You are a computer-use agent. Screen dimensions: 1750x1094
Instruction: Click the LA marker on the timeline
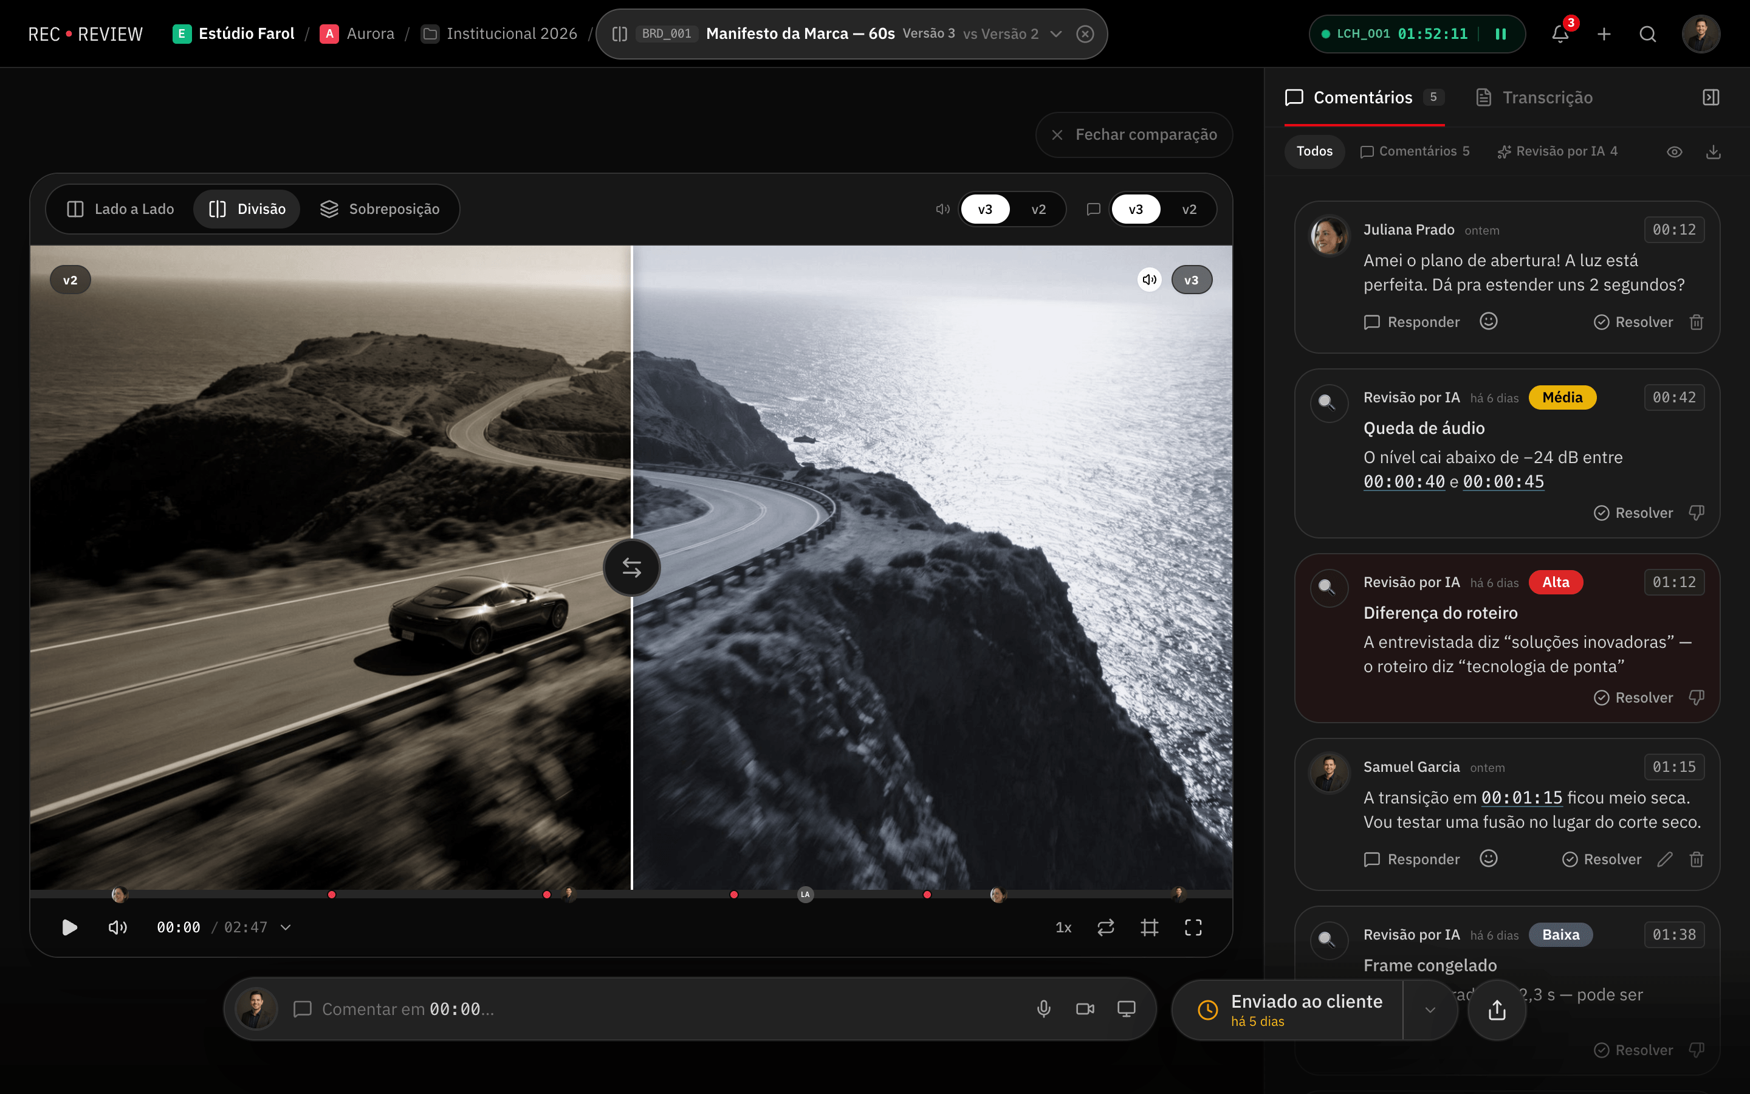point(805,895)
